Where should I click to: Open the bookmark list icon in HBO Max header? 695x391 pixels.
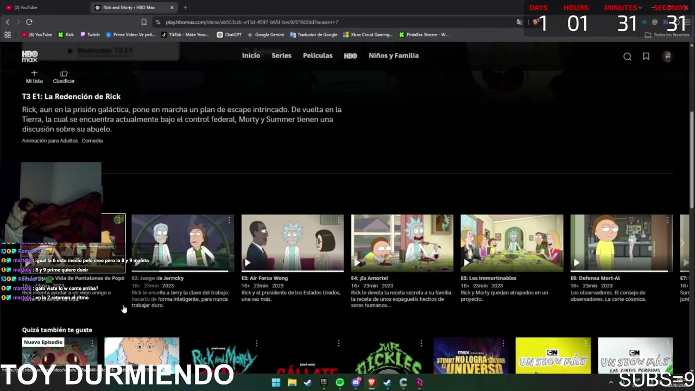(x=646, y=56)
